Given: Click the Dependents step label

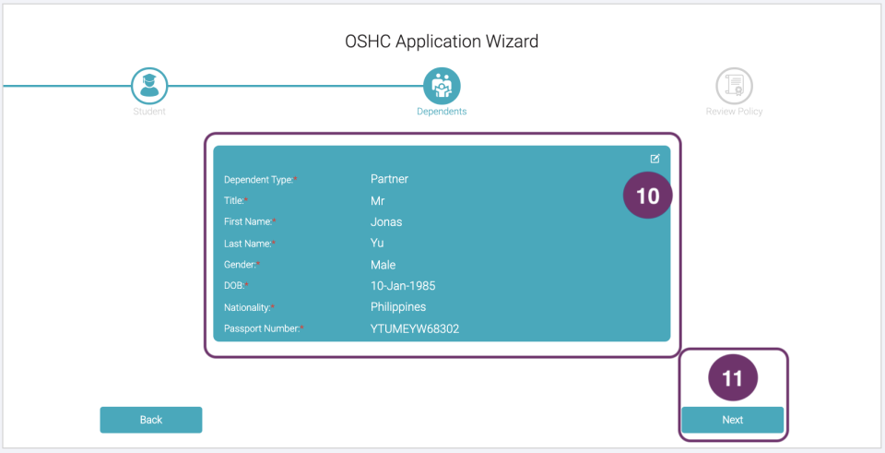Looking at the screenshot, I should click(442, 112).
